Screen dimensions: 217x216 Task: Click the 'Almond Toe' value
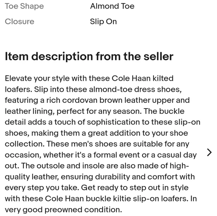112,6
